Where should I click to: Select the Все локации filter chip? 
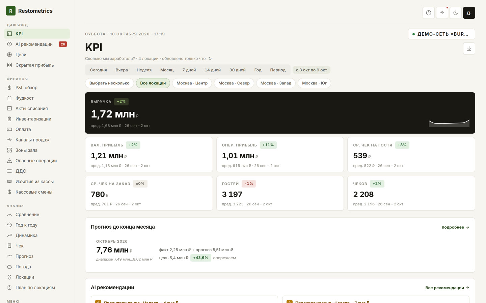pos(153,83)
